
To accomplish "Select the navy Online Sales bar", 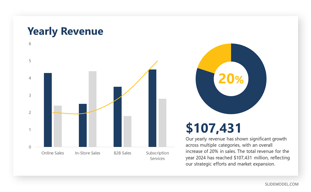I will click(48, 110).
